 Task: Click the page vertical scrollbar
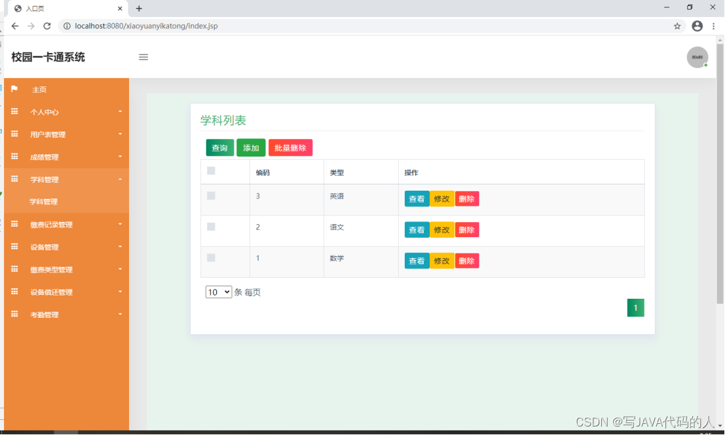(720, 174)
